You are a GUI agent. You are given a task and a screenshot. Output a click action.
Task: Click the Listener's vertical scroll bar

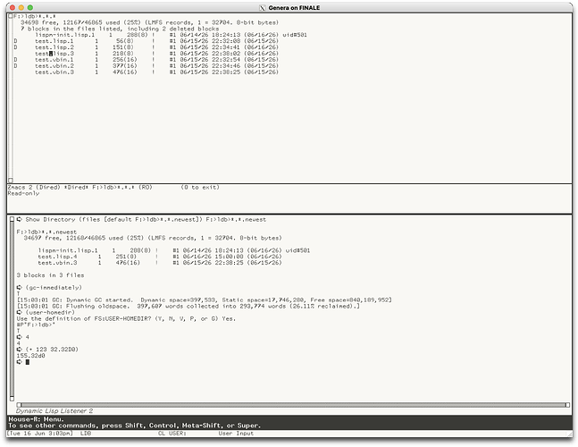(x=12, y=308)
